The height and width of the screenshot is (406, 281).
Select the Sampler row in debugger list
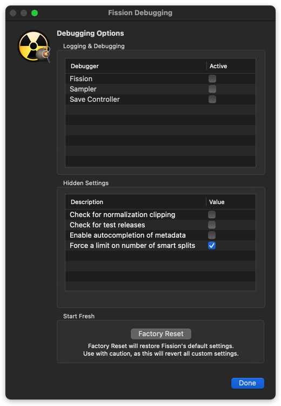tap(160, 89)
